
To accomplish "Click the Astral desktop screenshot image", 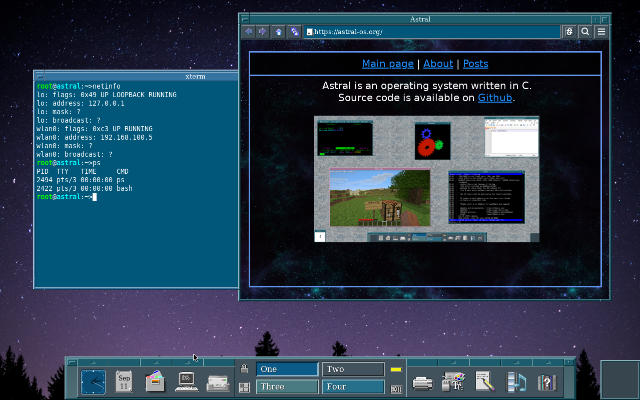I will [x=427, y=179].
